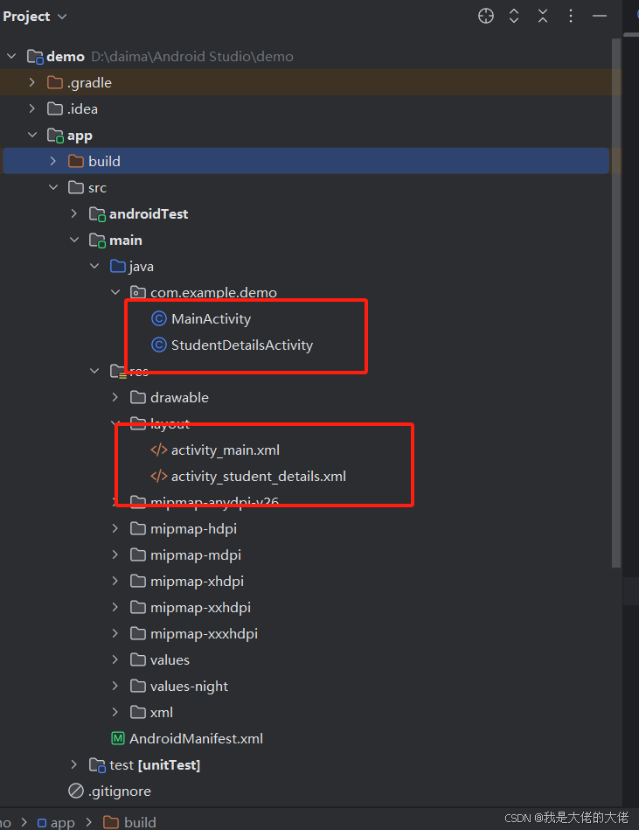639x830 pixels.
Task: Open the Project panel options kebab menu
Action: tap(571, 16)
